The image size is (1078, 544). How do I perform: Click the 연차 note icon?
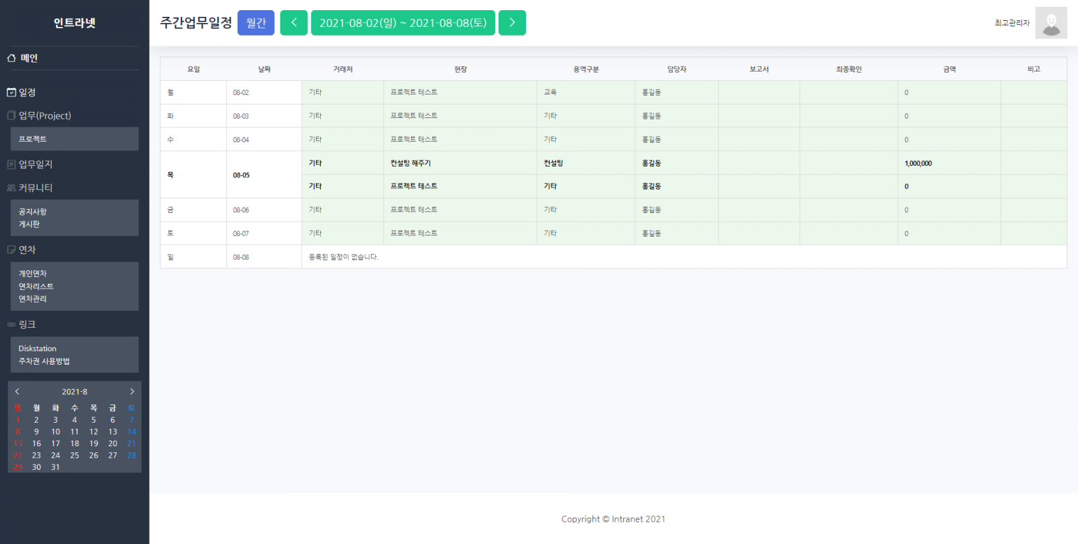click(11, 249)
